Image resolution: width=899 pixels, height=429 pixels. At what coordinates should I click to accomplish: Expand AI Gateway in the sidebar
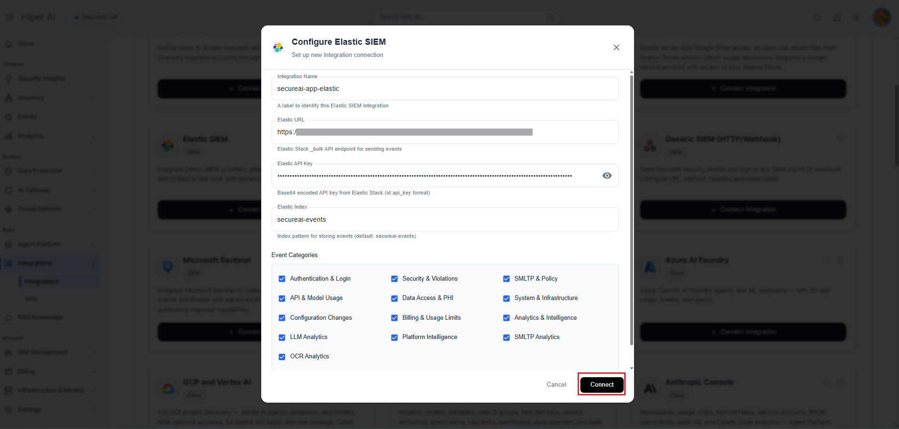tap(50, 190)
